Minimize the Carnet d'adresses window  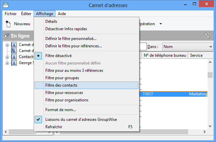(x=185, y=4)
